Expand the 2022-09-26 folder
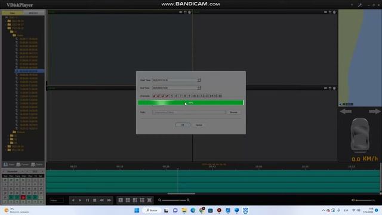This screenshot has height=215, width=382. coord(5,21)
